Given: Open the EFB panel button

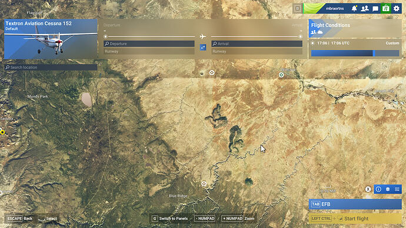Looking at the screenshot, I should click(355, 204).
